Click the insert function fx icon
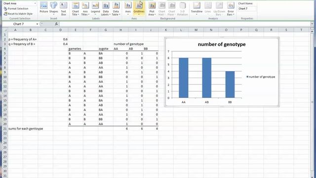This screenshot has width=316, height=178. [56, 24]
